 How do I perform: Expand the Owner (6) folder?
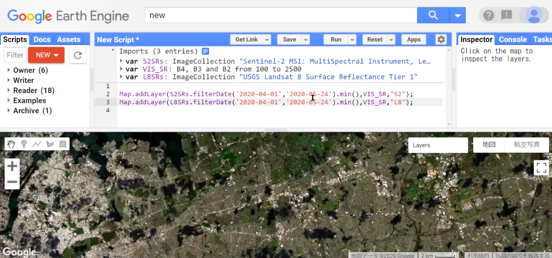point(9,70)
